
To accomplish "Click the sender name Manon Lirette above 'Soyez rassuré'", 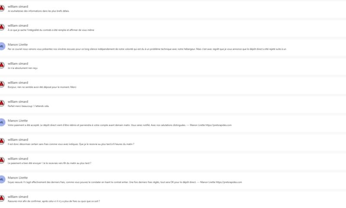I will coord(18,178).
